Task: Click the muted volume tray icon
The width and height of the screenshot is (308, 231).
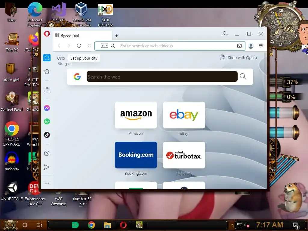Action: click(247, 225)
